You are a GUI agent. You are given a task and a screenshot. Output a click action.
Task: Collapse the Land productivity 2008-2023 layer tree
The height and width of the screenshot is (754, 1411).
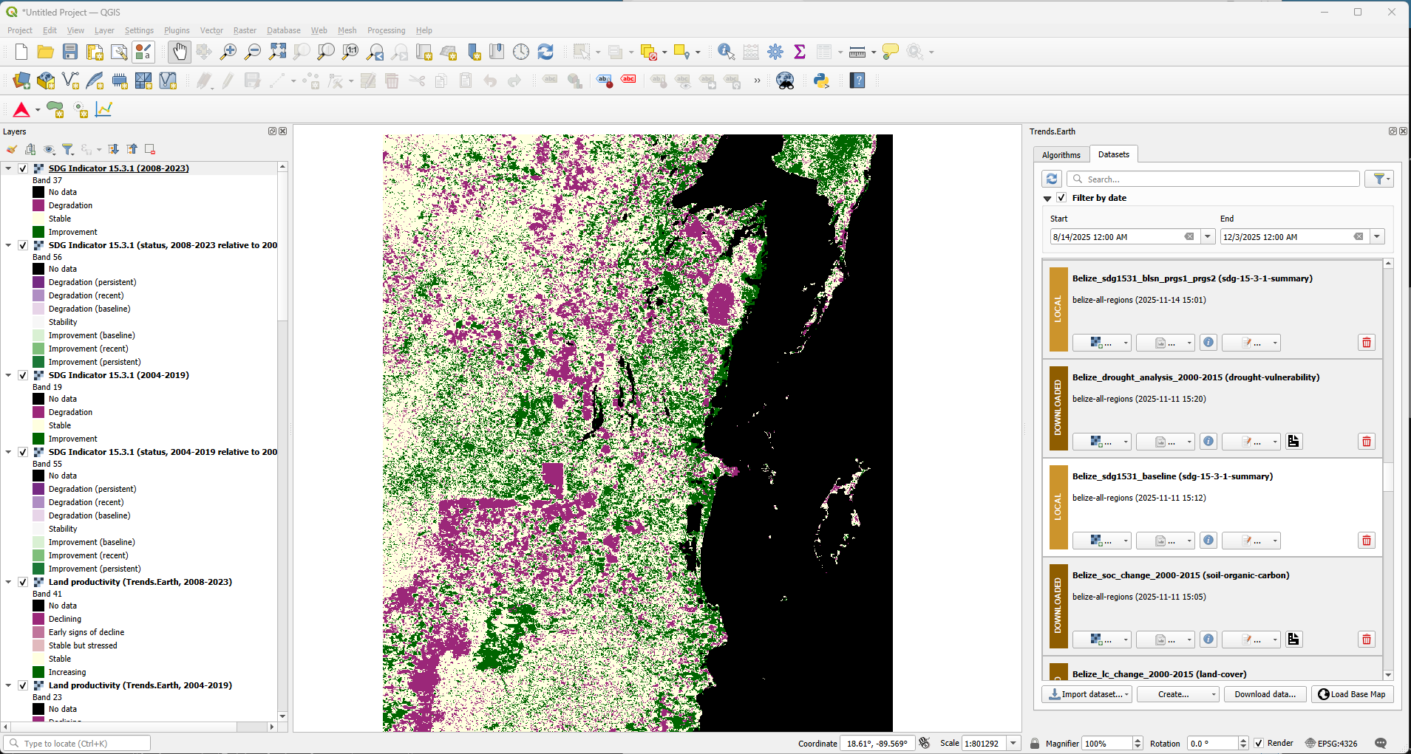pyautogui.click(x=8, y=582)
